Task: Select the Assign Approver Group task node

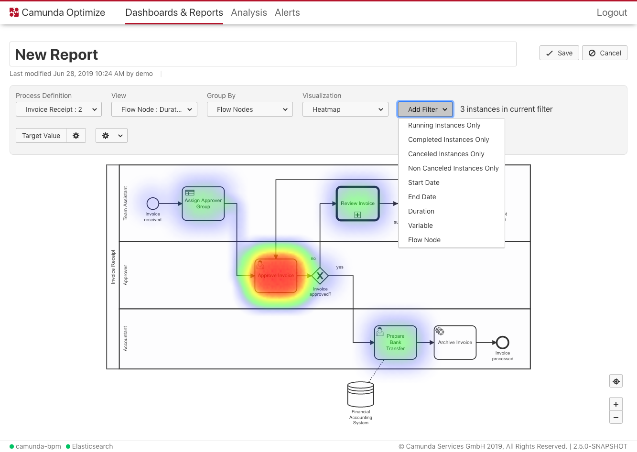Action: click(203, 204)
